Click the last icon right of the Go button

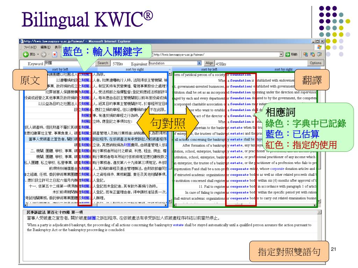tap(320, 54)
